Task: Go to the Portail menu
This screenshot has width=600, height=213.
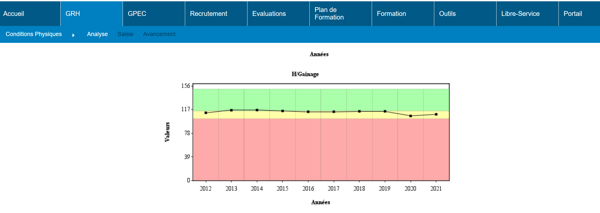Action: click(x=572, y=14)
